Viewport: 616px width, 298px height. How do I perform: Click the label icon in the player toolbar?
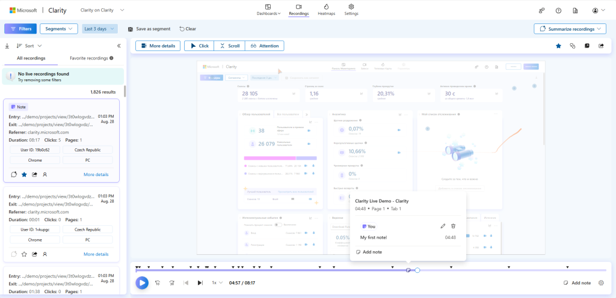click(573, 46)
